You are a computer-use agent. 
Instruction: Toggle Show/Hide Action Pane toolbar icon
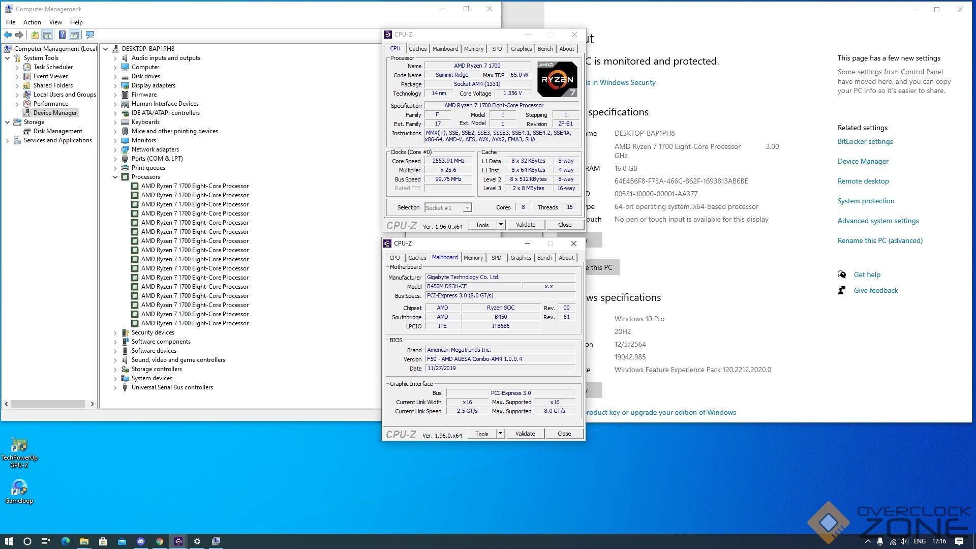[75, 35]
